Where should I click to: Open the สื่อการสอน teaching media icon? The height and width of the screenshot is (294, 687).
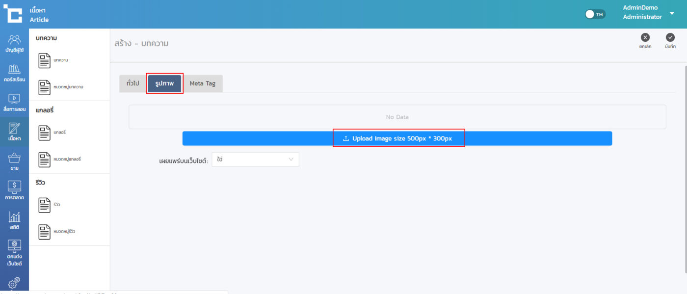(x=14, y=103)
